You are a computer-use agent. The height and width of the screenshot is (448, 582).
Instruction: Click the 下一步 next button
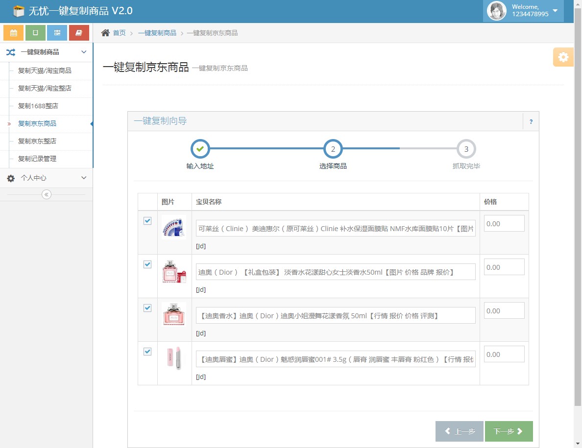(x=509, y=431)
